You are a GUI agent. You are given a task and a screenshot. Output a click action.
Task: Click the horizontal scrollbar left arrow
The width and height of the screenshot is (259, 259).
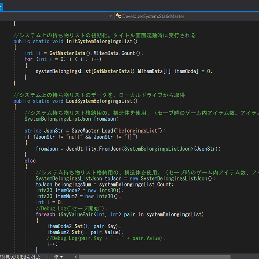click(75, 256)
